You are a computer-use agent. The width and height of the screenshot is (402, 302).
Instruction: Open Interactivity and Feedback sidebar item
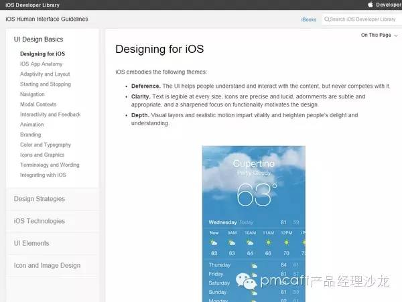tap(50, 115)
